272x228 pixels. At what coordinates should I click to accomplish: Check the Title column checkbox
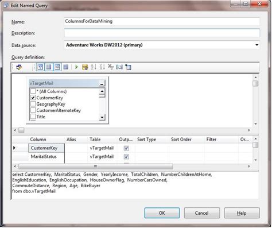point(33,117)
